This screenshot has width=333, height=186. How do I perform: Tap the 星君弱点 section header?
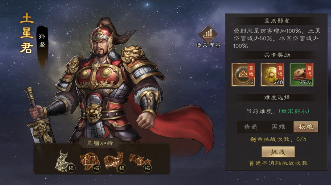277,21
